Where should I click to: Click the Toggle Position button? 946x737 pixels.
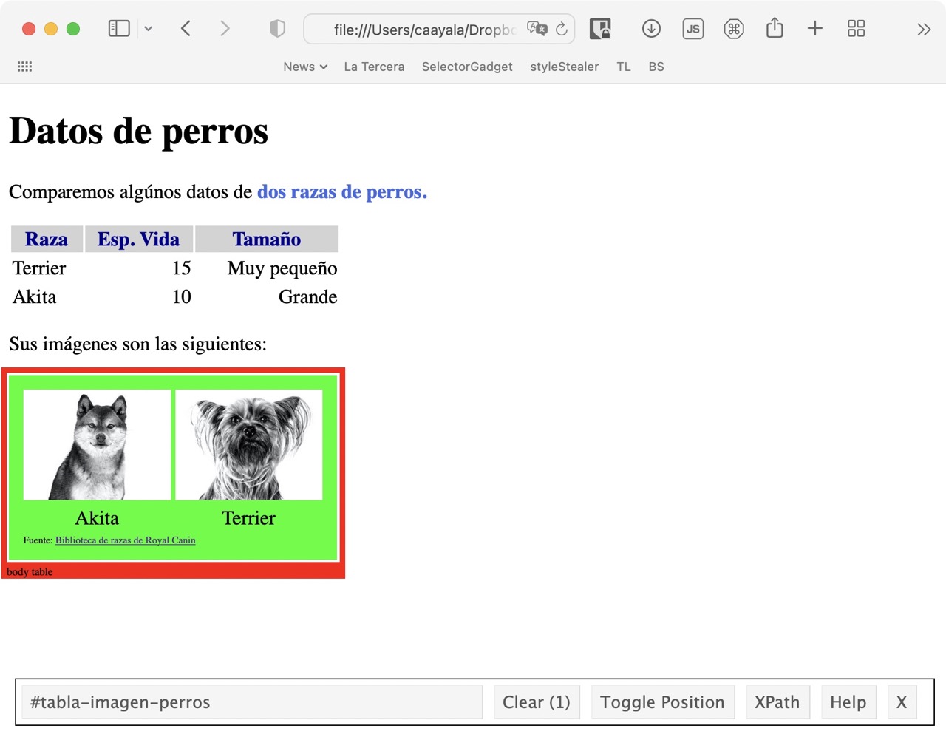(x=662, y=702)
